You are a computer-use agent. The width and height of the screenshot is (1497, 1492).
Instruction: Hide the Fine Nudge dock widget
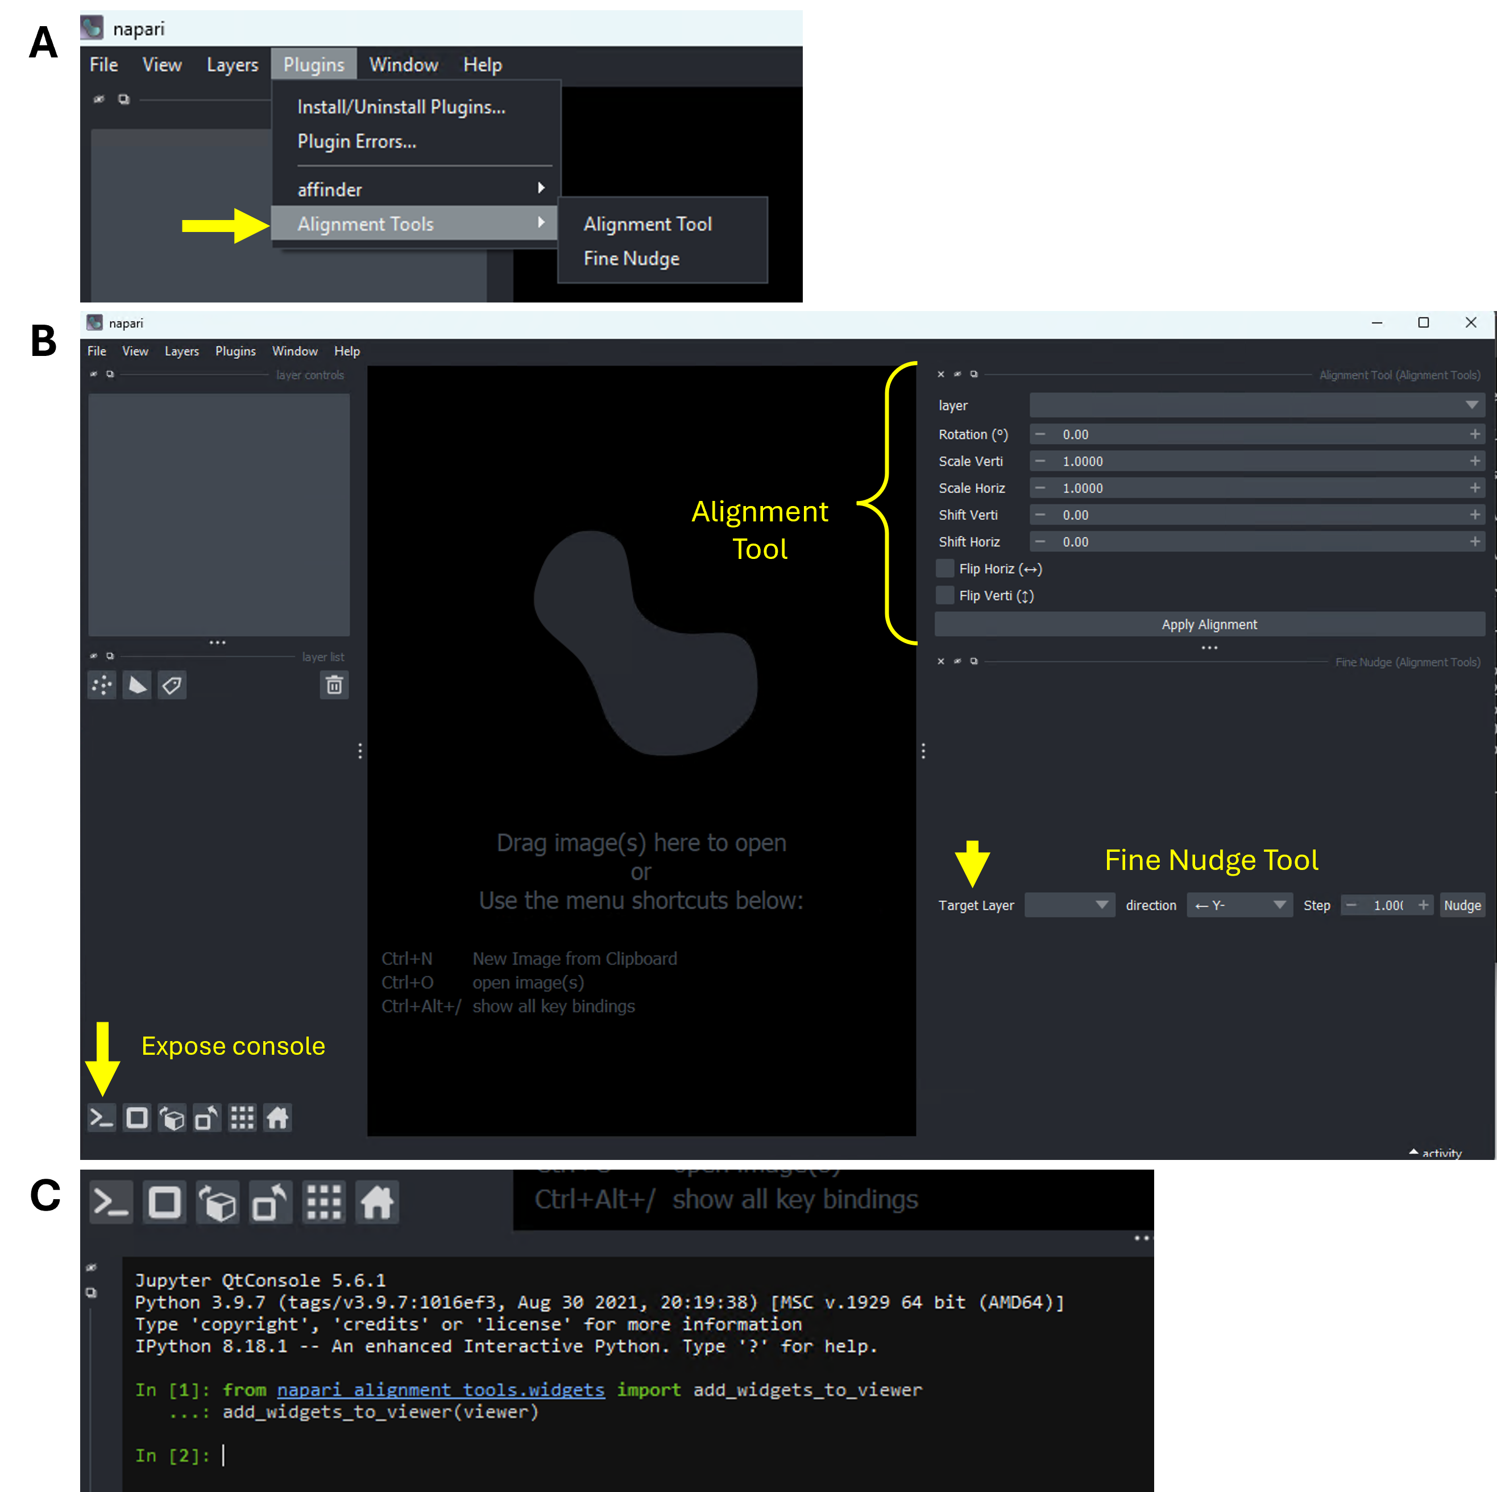(x=957, y=661)
